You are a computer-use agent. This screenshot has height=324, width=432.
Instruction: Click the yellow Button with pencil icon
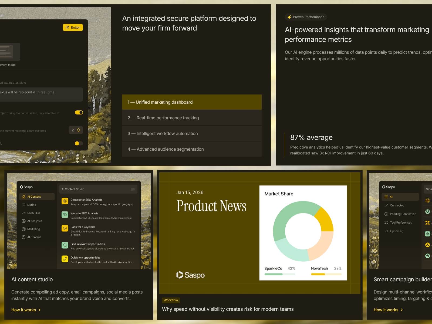[73, 27]
